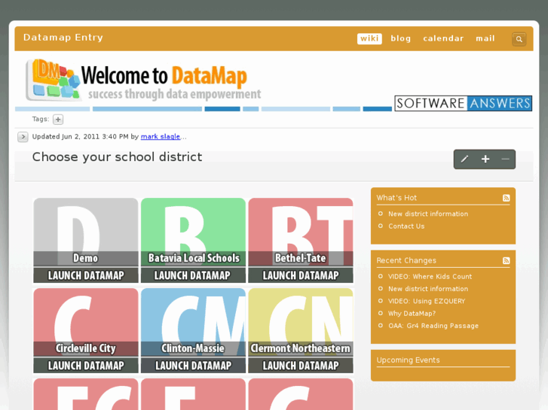Image resolution: width=548 pixels, height=410 pixels.
Task: Open VIDEO: Where Kids Count
Action: click(430, 276)
